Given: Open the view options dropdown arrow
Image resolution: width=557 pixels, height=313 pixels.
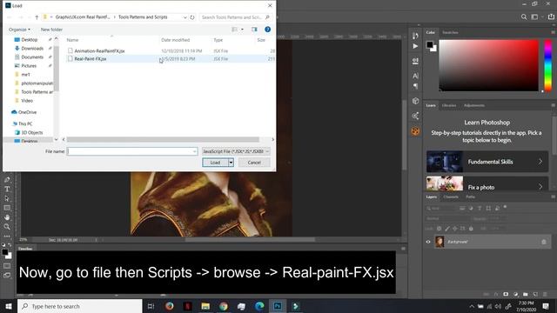Looking at the screenshot, I should tap(242, 30).
